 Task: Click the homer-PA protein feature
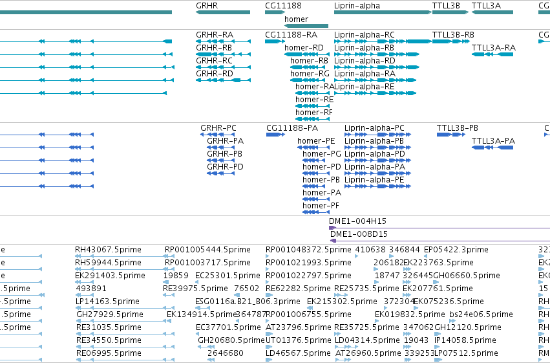tap(315, 199)
